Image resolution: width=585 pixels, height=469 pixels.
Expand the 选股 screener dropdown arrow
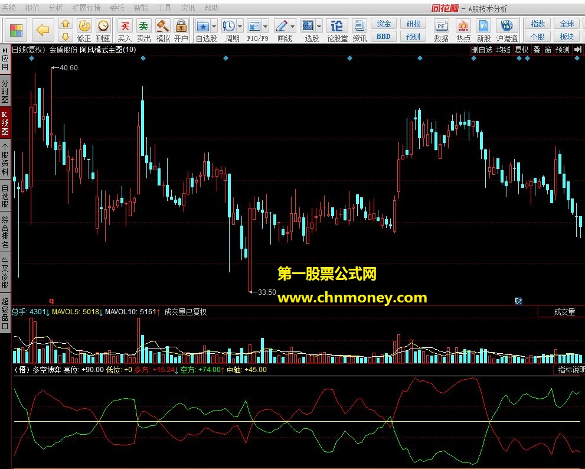pos(319,27)
